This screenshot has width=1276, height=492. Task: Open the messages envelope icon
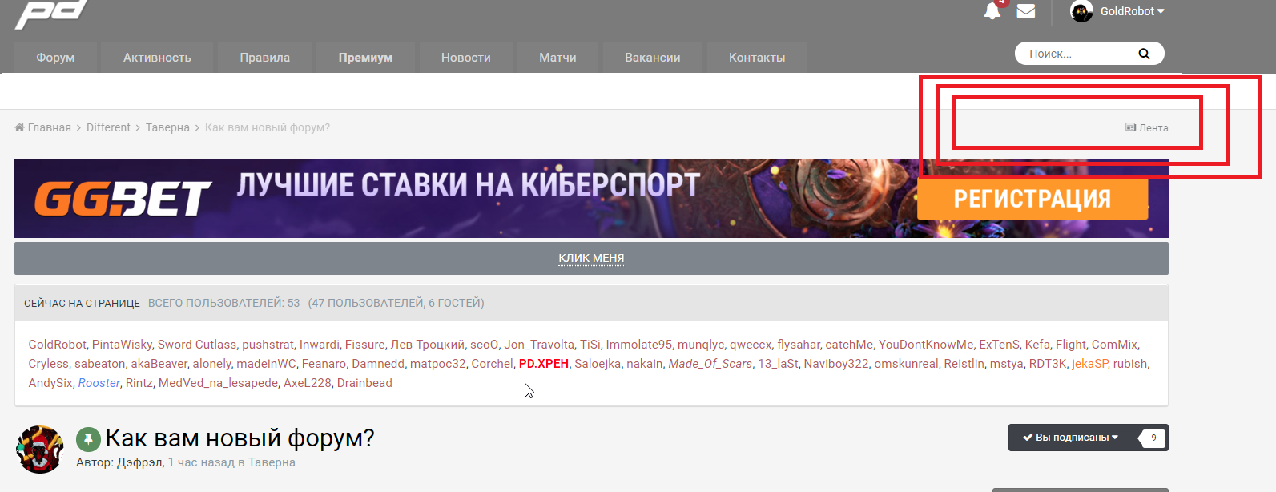[1026, 11]
